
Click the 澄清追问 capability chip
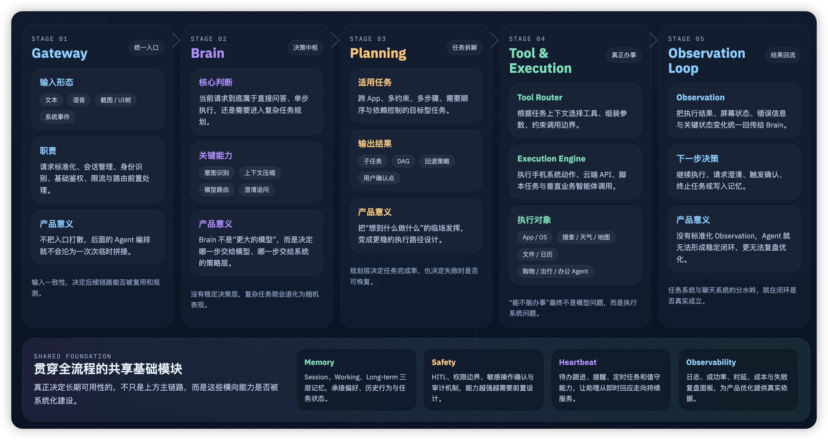tap(256, 190)
